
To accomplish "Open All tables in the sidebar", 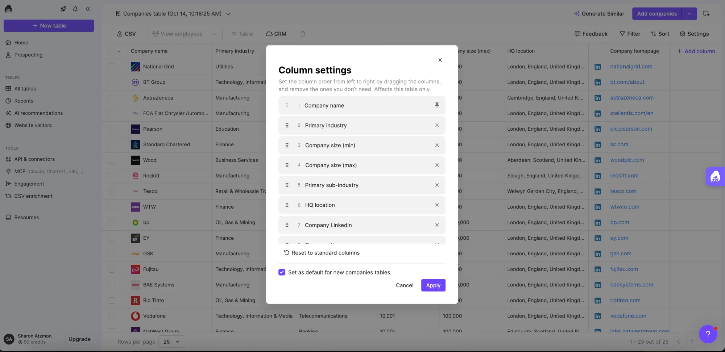I will (x=25, y=89).
